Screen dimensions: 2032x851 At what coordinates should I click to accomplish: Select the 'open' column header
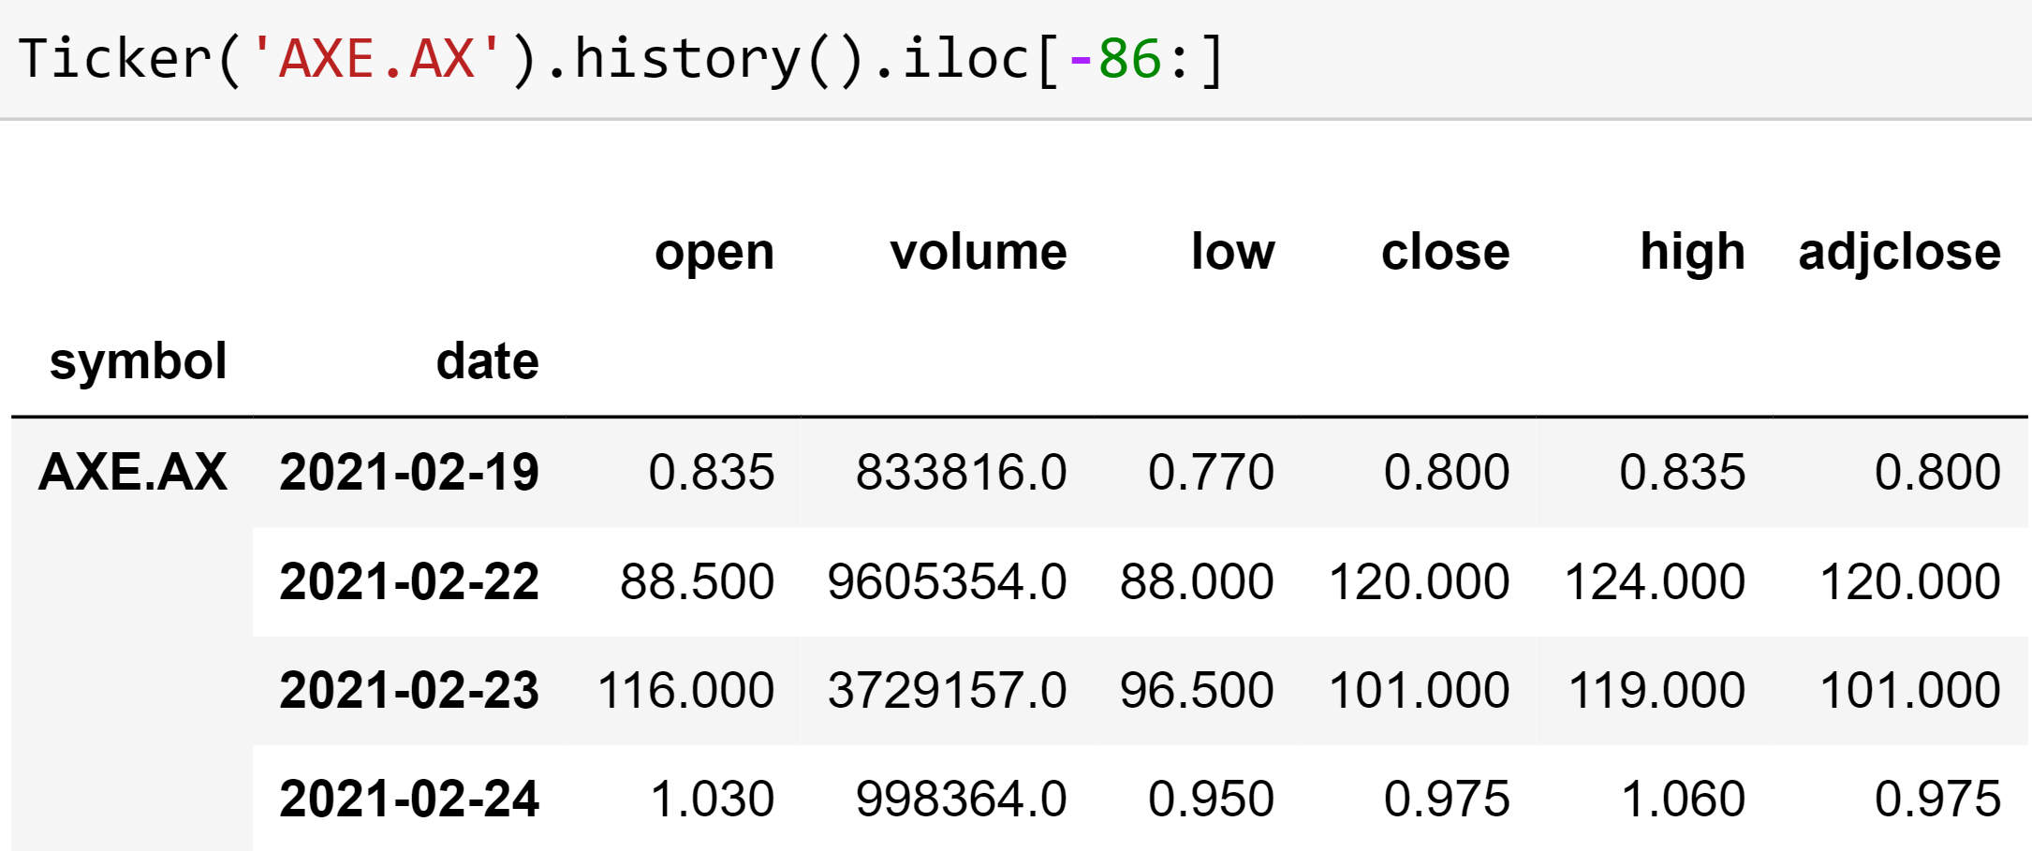pyautogui.click(x=714, y=253)
